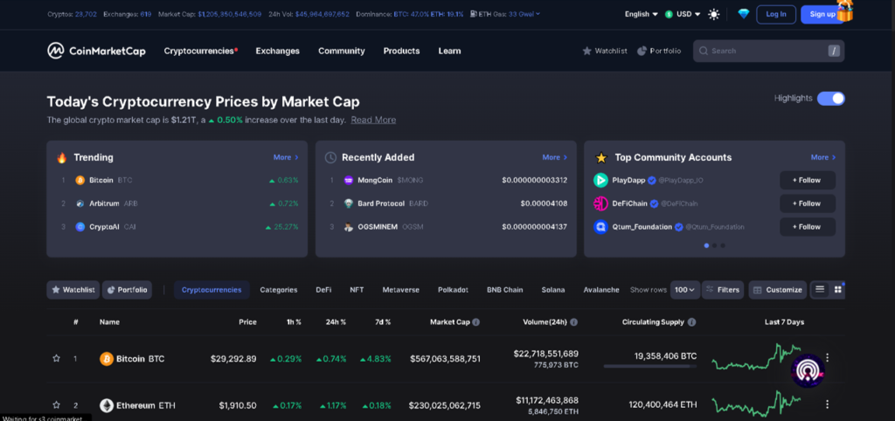Click the Bitcoin coin icon in table
The image size is (895, 421).
106,359
